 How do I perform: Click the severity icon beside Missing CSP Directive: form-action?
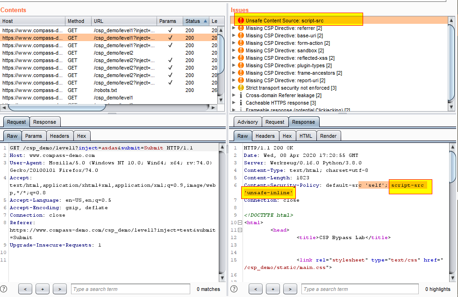click(x=241, y=43)
